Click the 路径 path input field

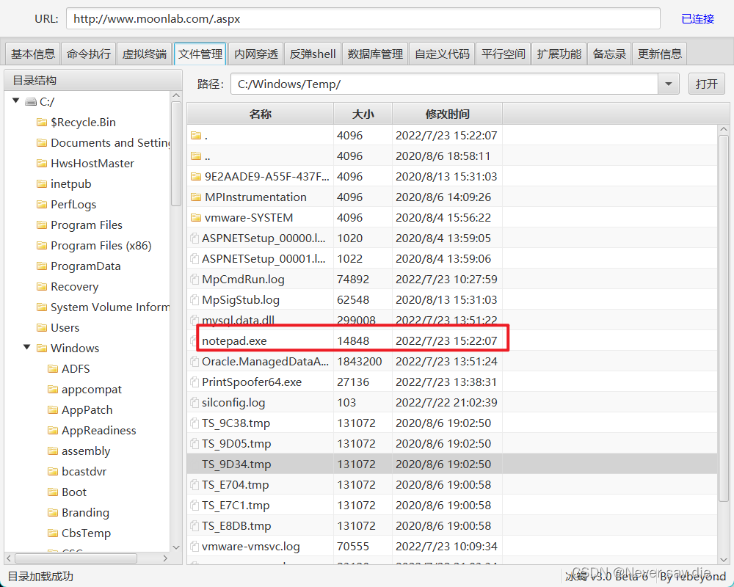445,84
